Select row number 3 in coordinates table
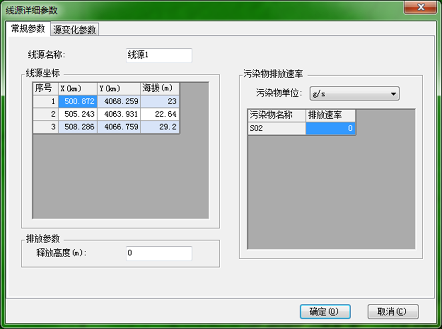This screenshot has height=329, width=442. pyautogui.click(x=45, y=127)
